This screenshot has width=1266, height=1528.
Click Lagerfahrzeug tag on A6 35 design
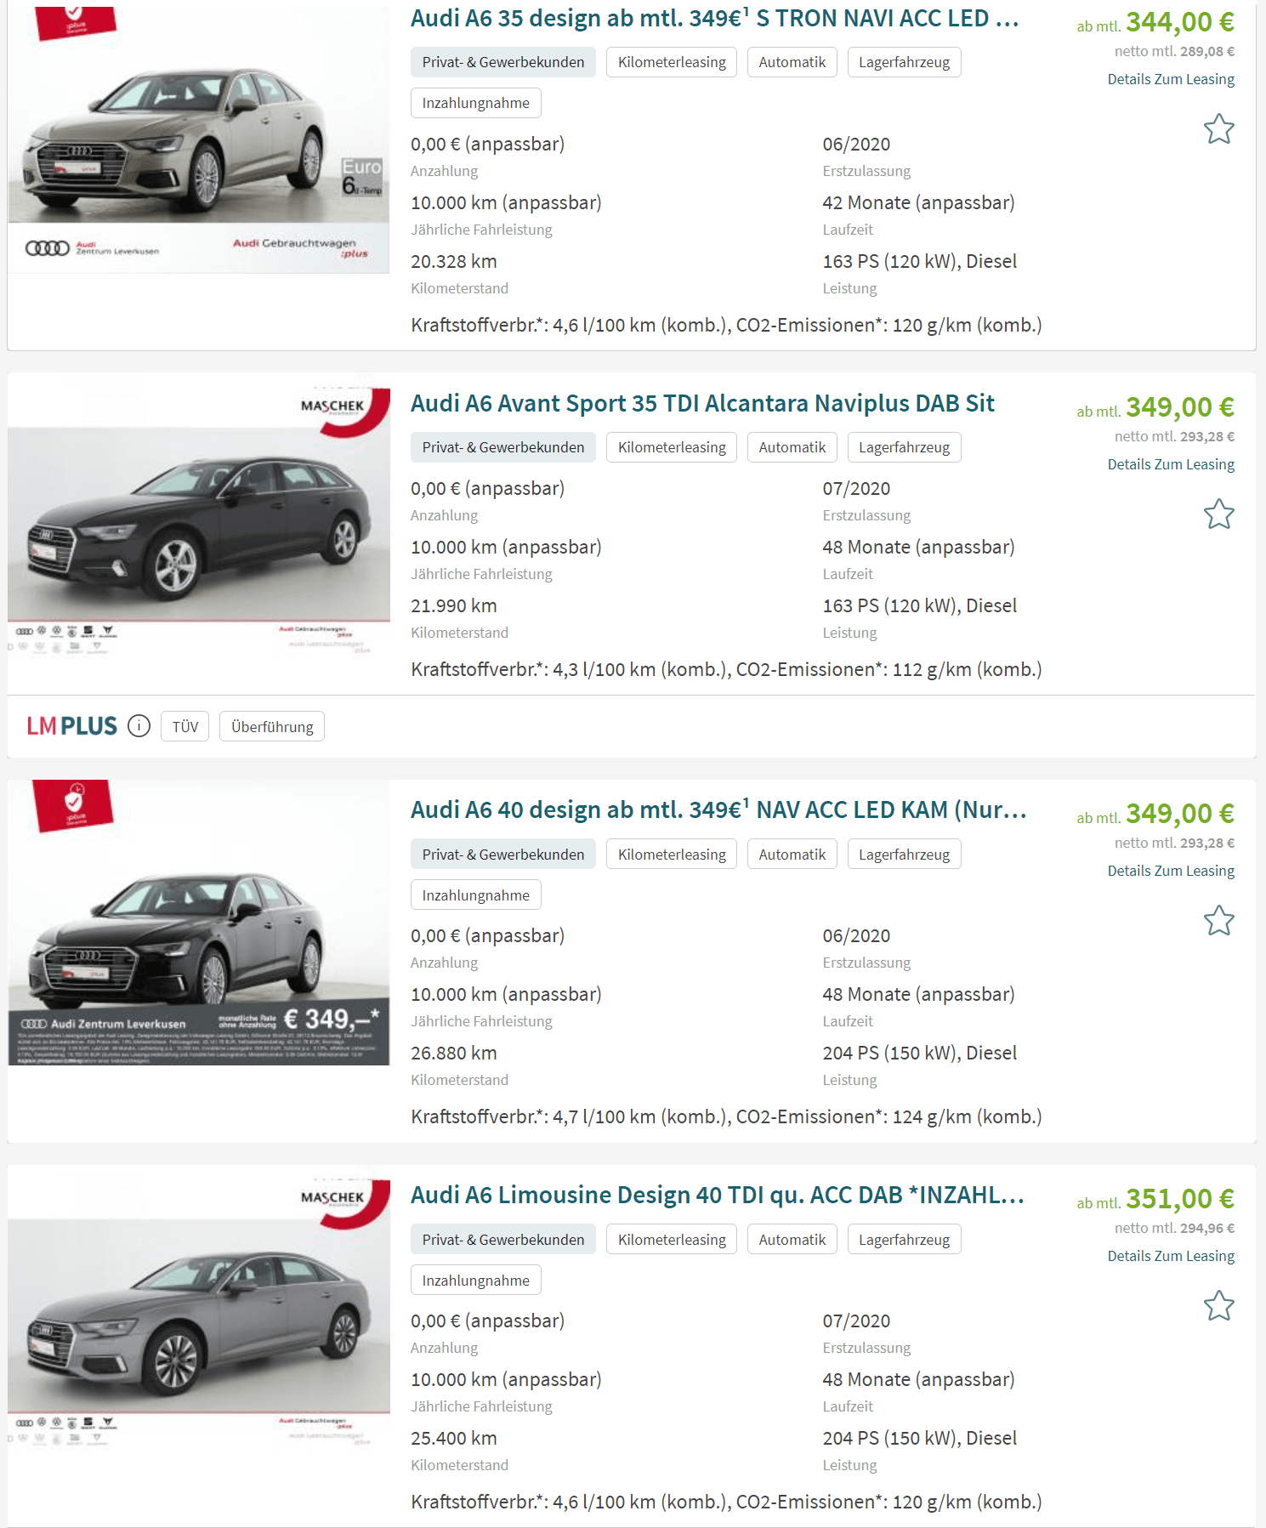click(x=904, y=62)
